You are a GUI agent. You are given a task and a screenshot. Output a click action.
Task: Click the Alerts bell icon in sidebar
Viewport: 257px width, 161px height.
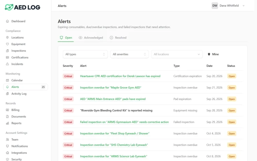point(7,87)
